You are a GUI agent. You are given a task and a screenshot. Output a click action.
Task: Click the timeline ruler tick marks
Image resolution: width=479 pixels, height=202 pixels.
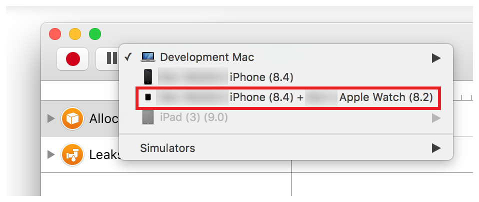click(461, 96)
